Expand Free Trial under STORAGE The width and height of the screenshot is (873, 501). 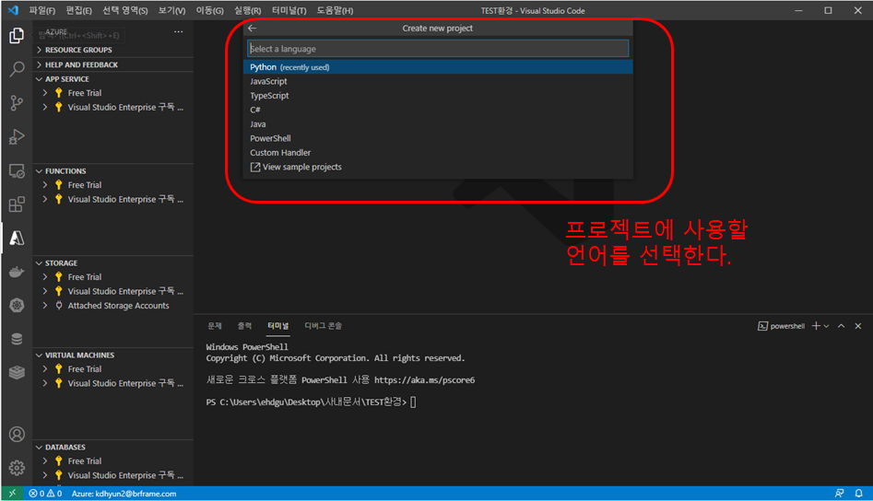click(44, 277)
